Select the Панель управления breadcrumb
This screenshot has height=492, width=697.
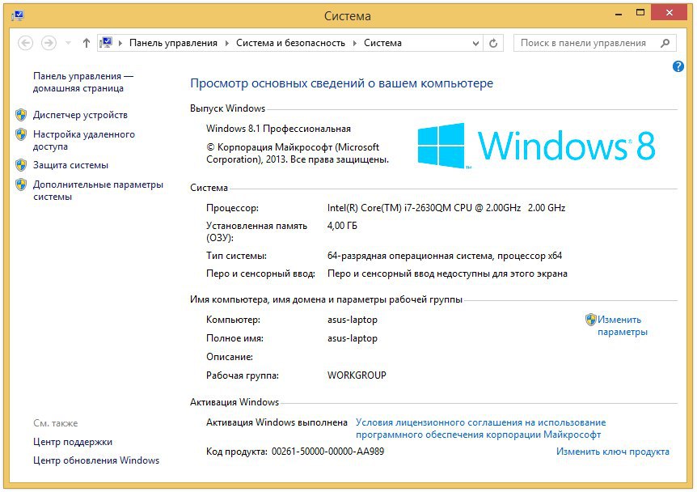pos(173,43)
